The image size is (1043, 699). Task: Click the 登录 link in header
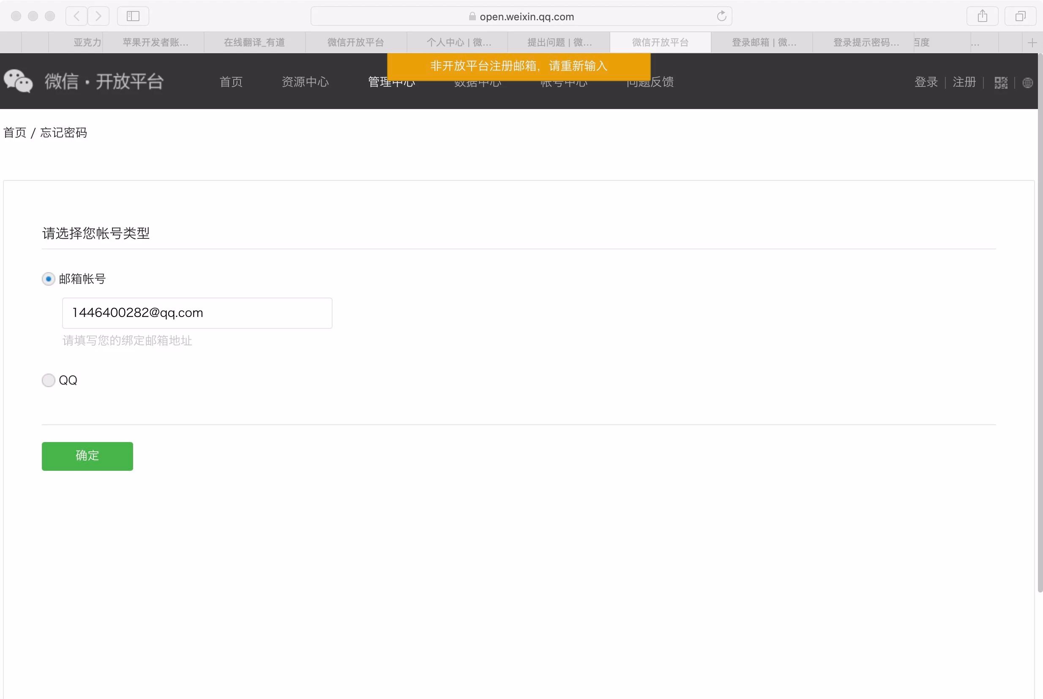926,82
